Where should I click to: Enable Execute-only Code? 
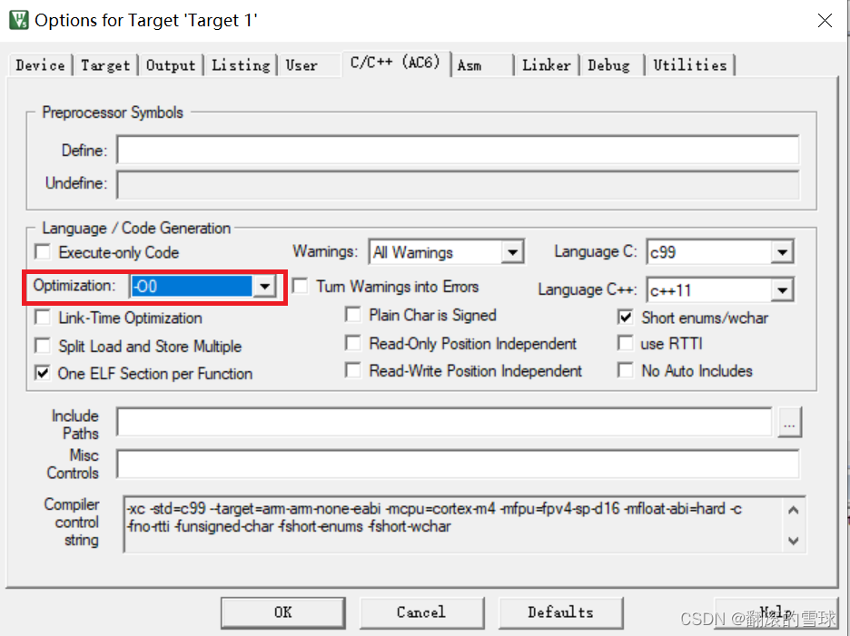click(x=41, y=251)
